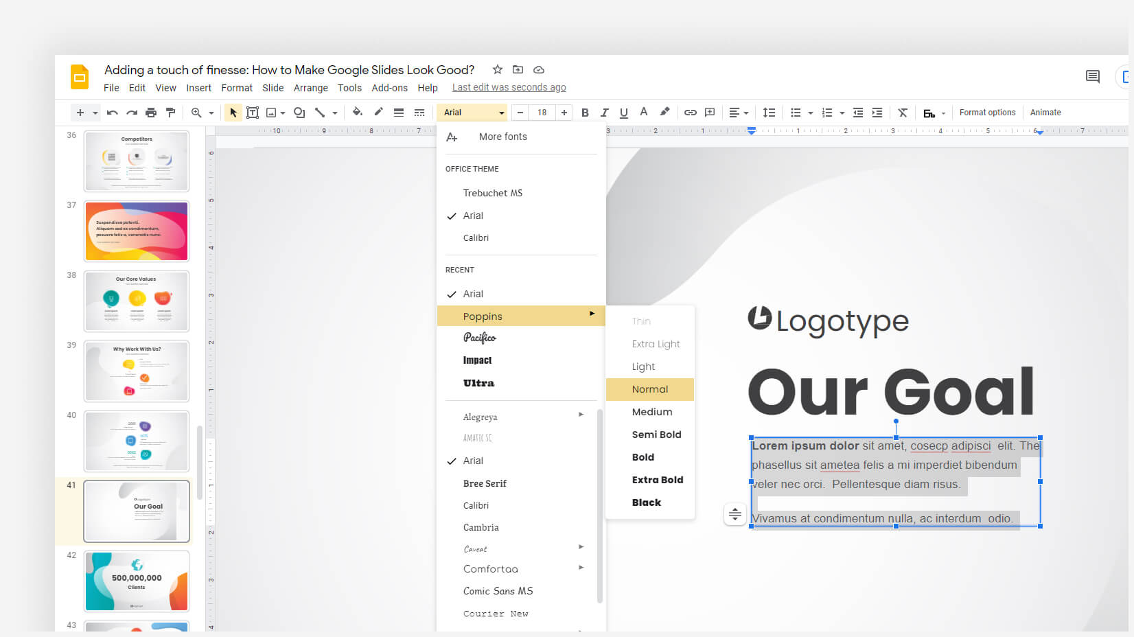Star this presentation
Viewport: 1134px width, 637px height.
point(498,69)
